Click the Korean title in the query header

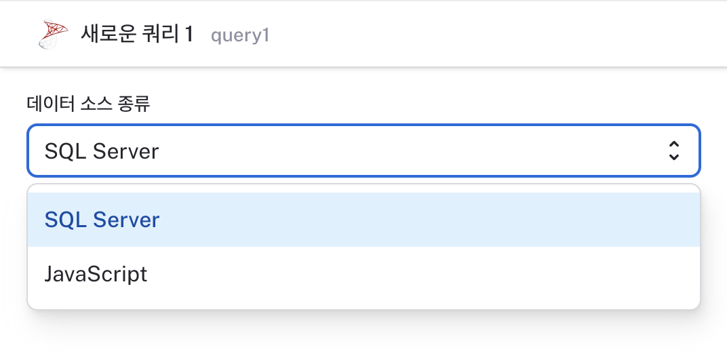[x=137, y=34]
